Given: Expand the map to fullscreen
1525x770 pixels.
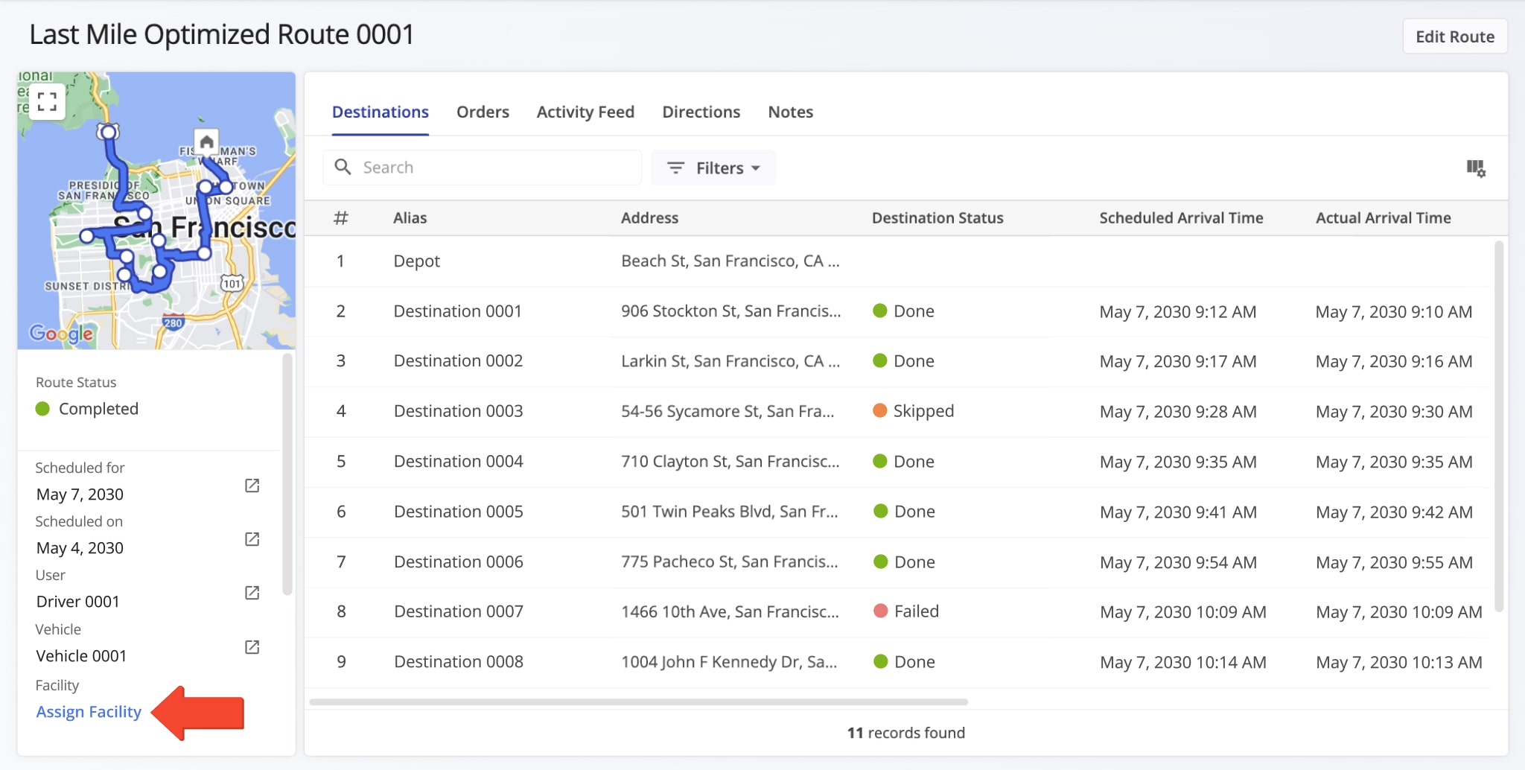Looking at the screenshot, I should [47, 101].
